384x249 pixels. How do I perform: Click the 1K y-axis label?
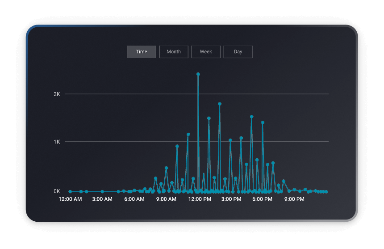[57, 142]
